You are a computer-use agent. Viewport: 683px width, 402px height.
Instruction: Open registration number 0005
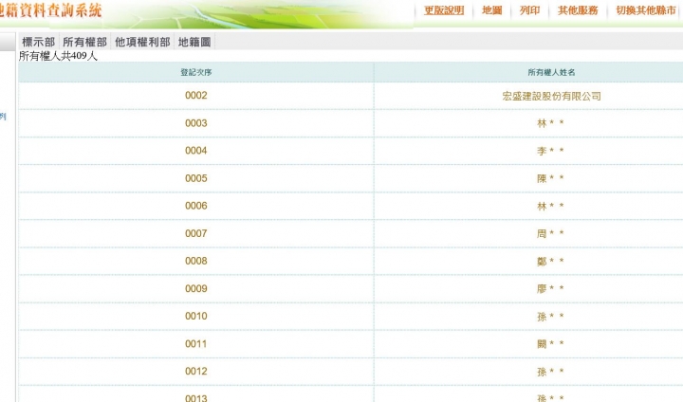click(196, 178)
